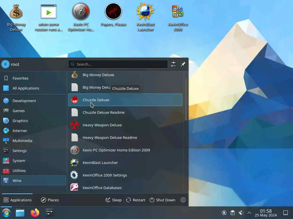Open Papers, Please desktop icon
The width and height of the screenshot is (293, 219).
[x=113, y=15]
